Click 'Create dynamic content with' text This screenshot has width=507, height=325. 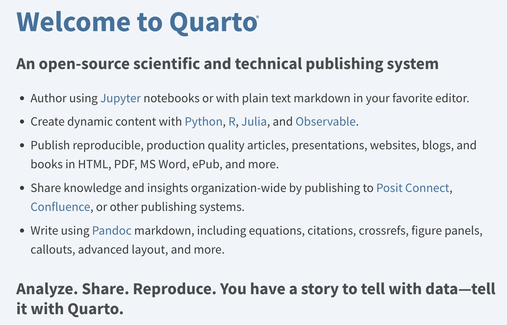[106, 122]
